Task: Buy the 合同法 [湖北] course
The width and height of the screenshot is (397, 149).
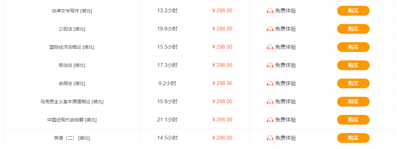Action: tap(353, 83)
